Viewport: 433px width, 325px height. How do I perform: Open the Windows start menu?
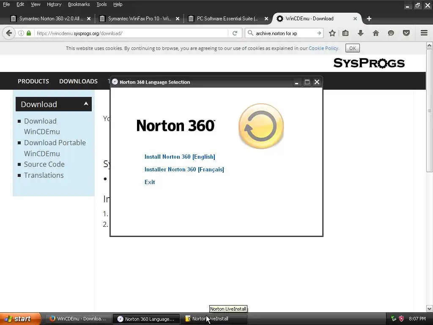(x=20, y=319)
